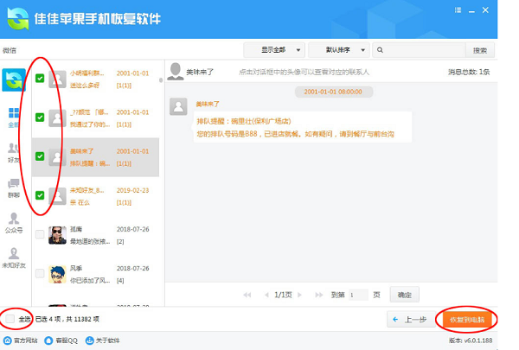Click the WeChat recovery logo icon in sidebar
Image resolution: width=519 pixels, height=350 pixels.
point(14,80)
